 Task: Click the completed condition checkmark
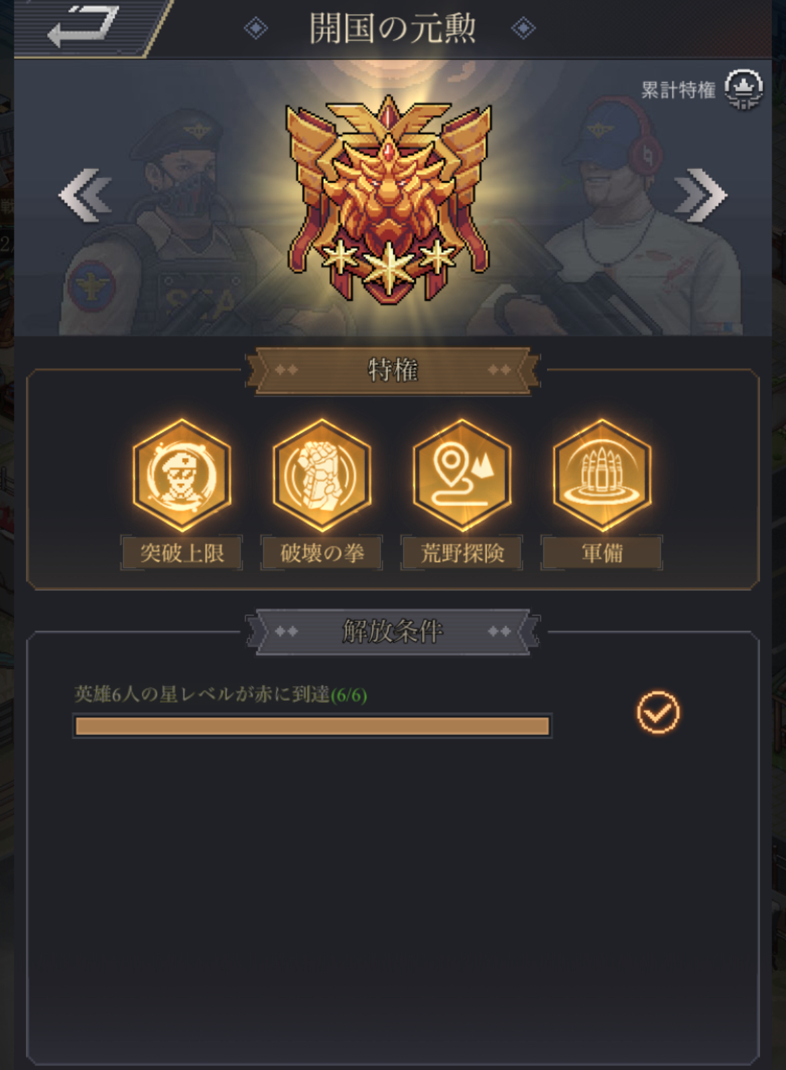click(658, 712)
